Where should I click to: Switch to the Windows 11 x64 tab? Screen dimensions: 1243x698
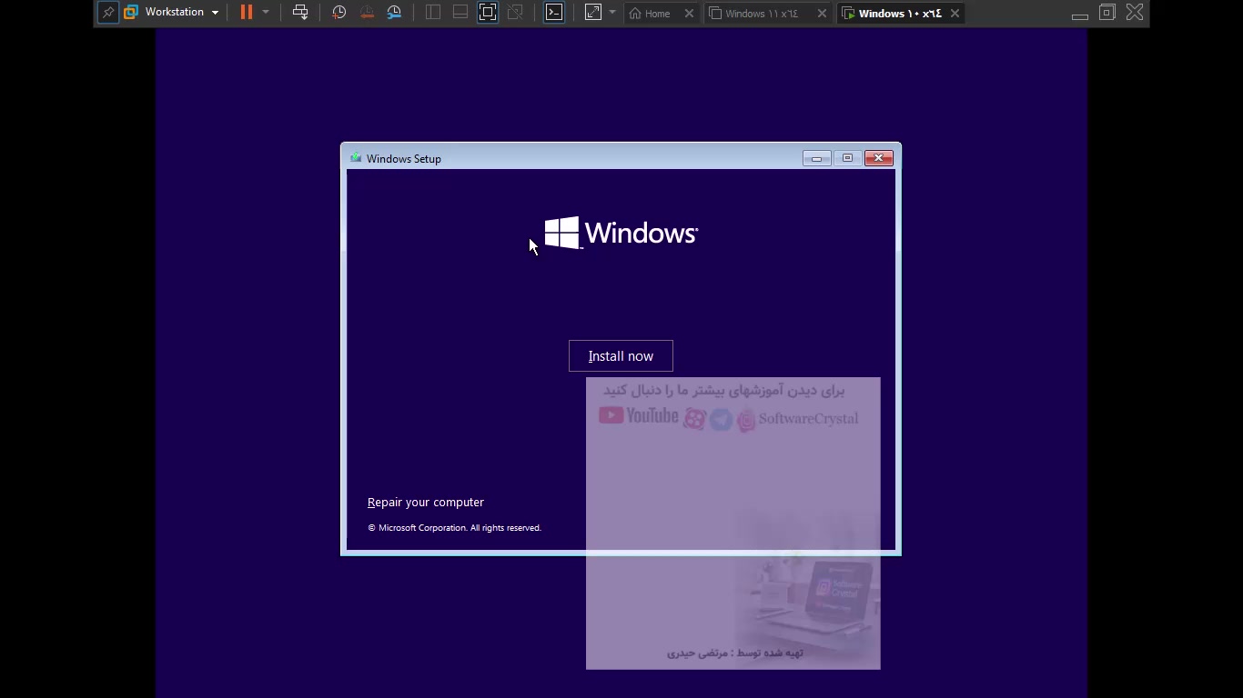tap(755, 14)
